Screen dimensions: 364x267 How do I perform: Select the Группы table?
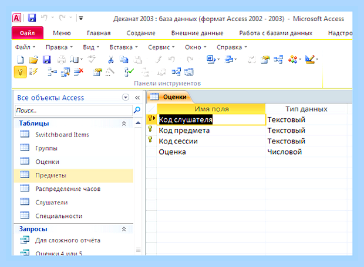(x=73, y=148)
